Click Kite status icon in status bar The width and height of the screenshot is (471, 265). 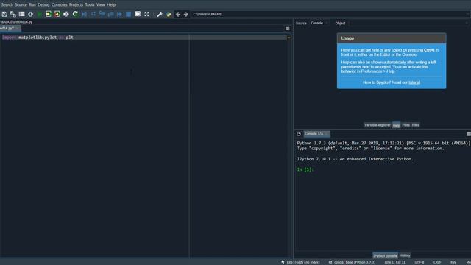click(283, 262)
